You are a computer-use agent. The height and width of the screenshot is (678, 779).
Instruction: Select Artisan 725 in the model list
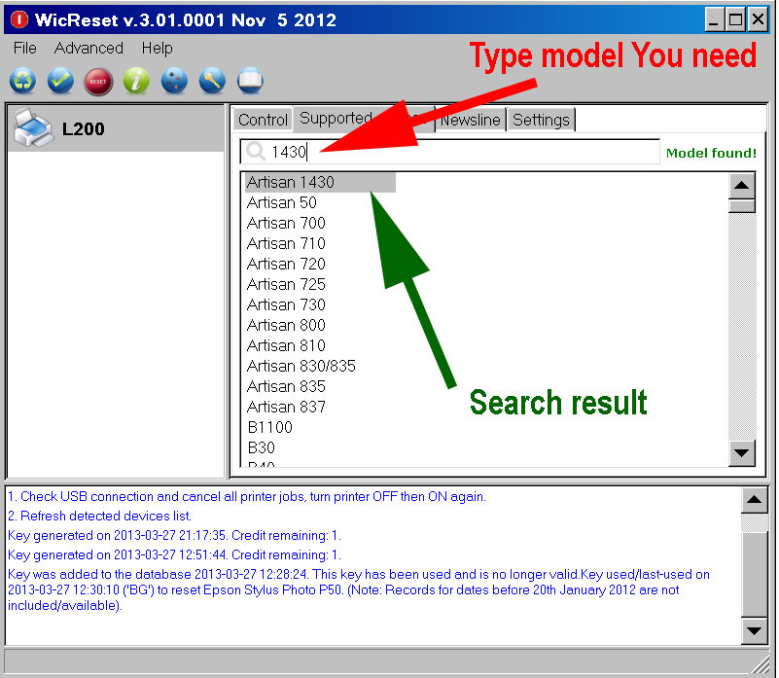[286, 284]
